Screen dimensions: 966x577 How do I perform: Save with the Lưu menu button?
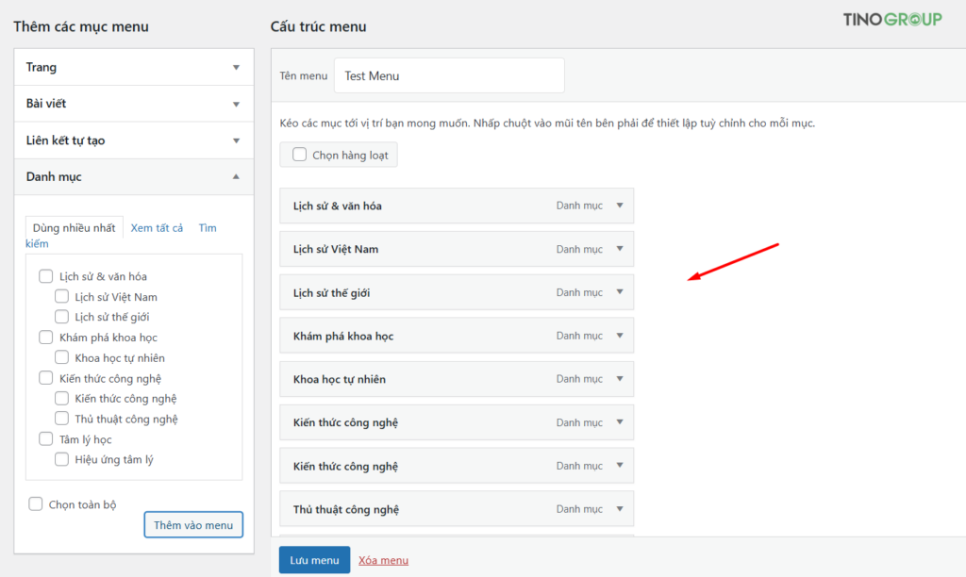pyautogui.click(x=314, y=560)
